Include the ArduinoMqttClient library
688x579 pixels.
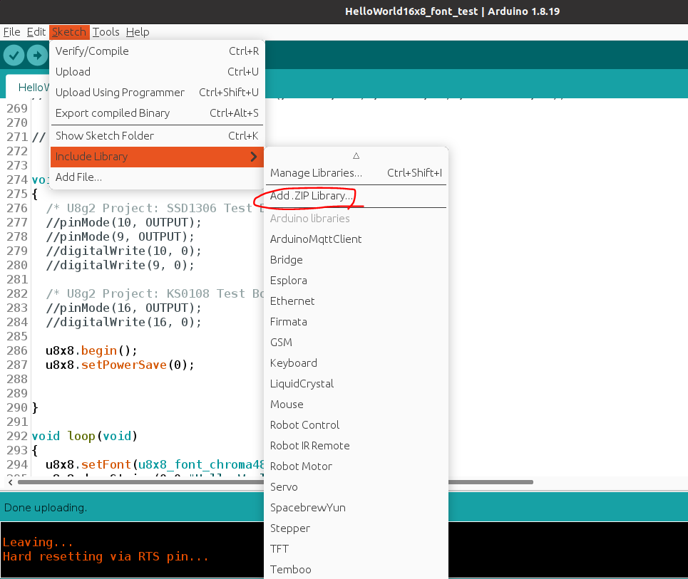click(356, 239)
